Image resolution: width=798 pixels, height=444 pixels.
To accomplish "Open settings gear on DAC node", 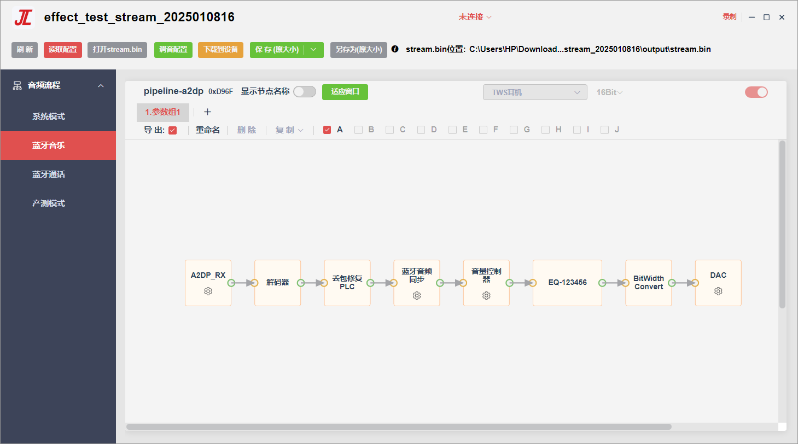I will click(x=718, y=291).
